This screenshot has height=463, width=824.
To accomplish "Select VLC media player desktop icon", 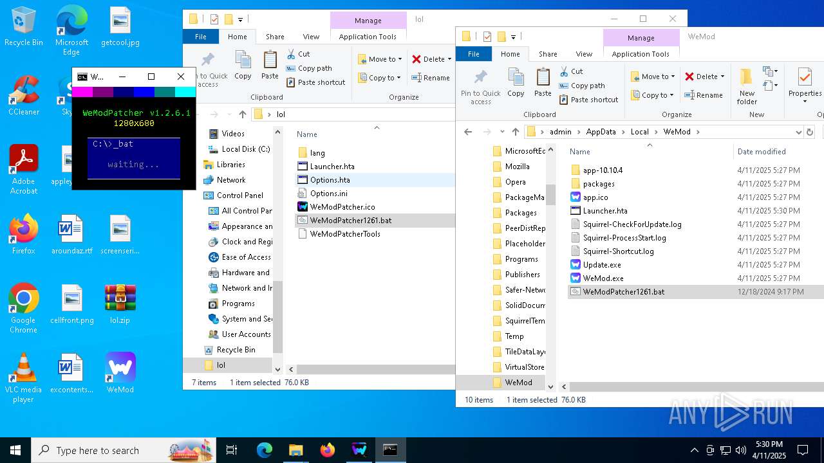I will tap(23, 378).
